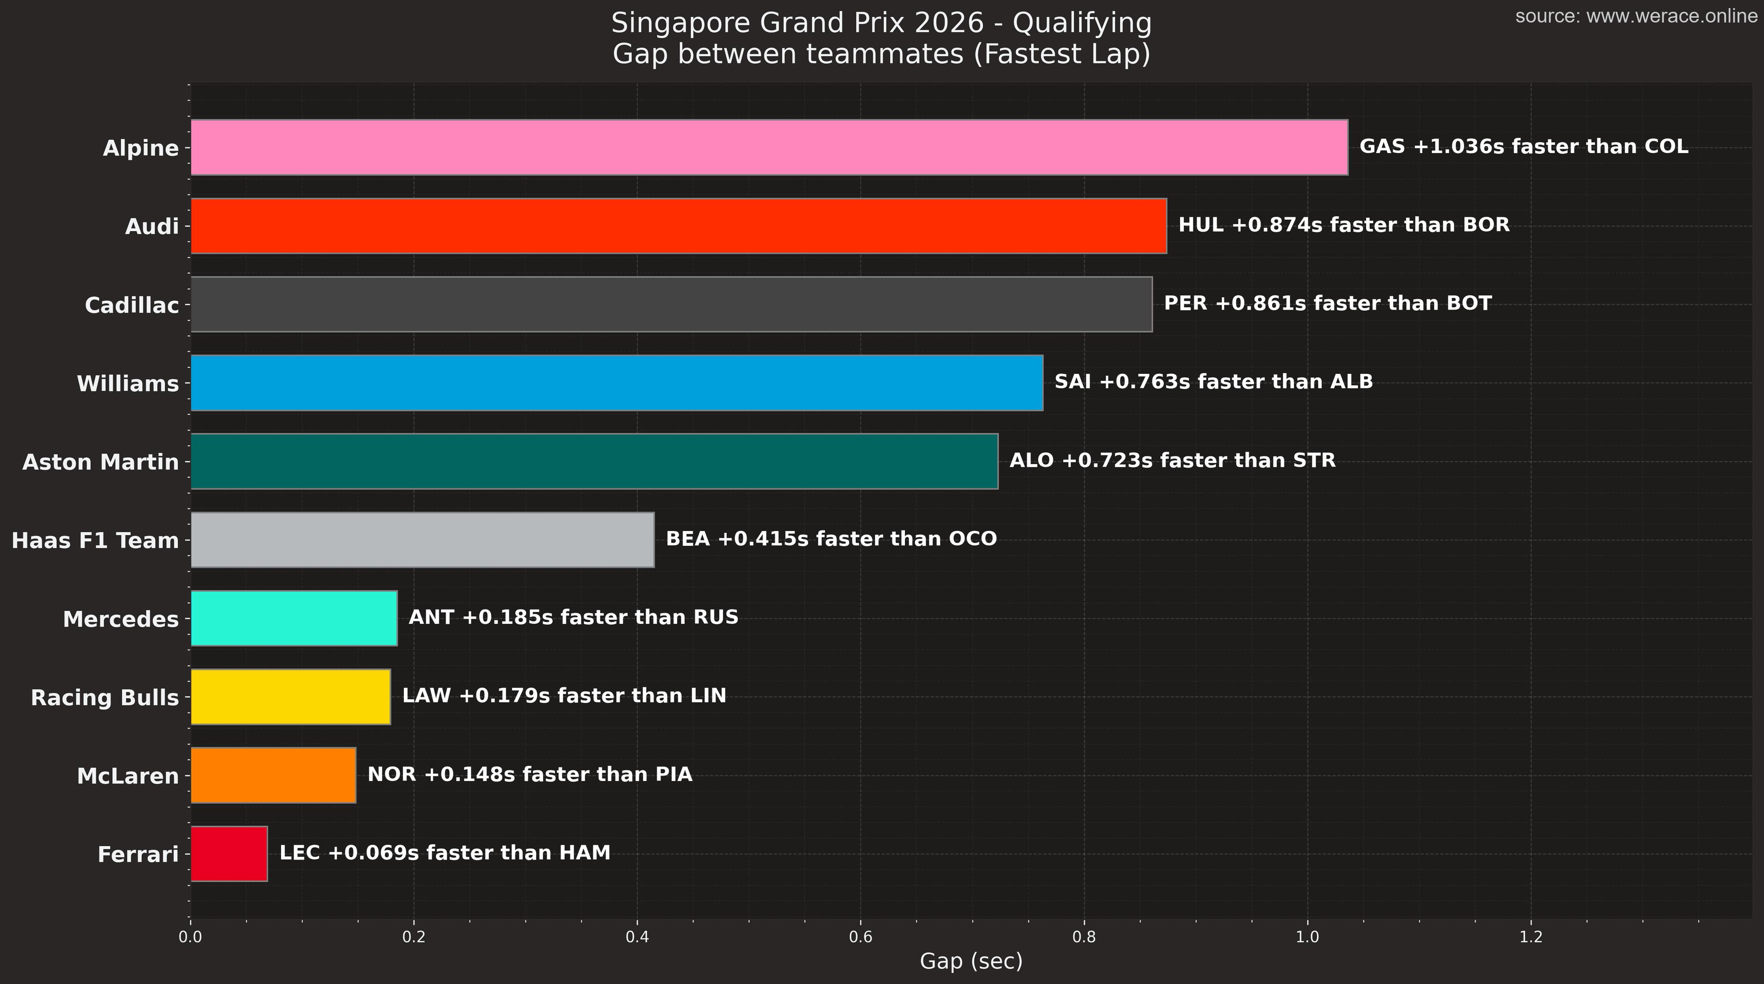1764x984 pixels.
Task: Click the 'Audi' team label
Action: click(x=152, y=226)
